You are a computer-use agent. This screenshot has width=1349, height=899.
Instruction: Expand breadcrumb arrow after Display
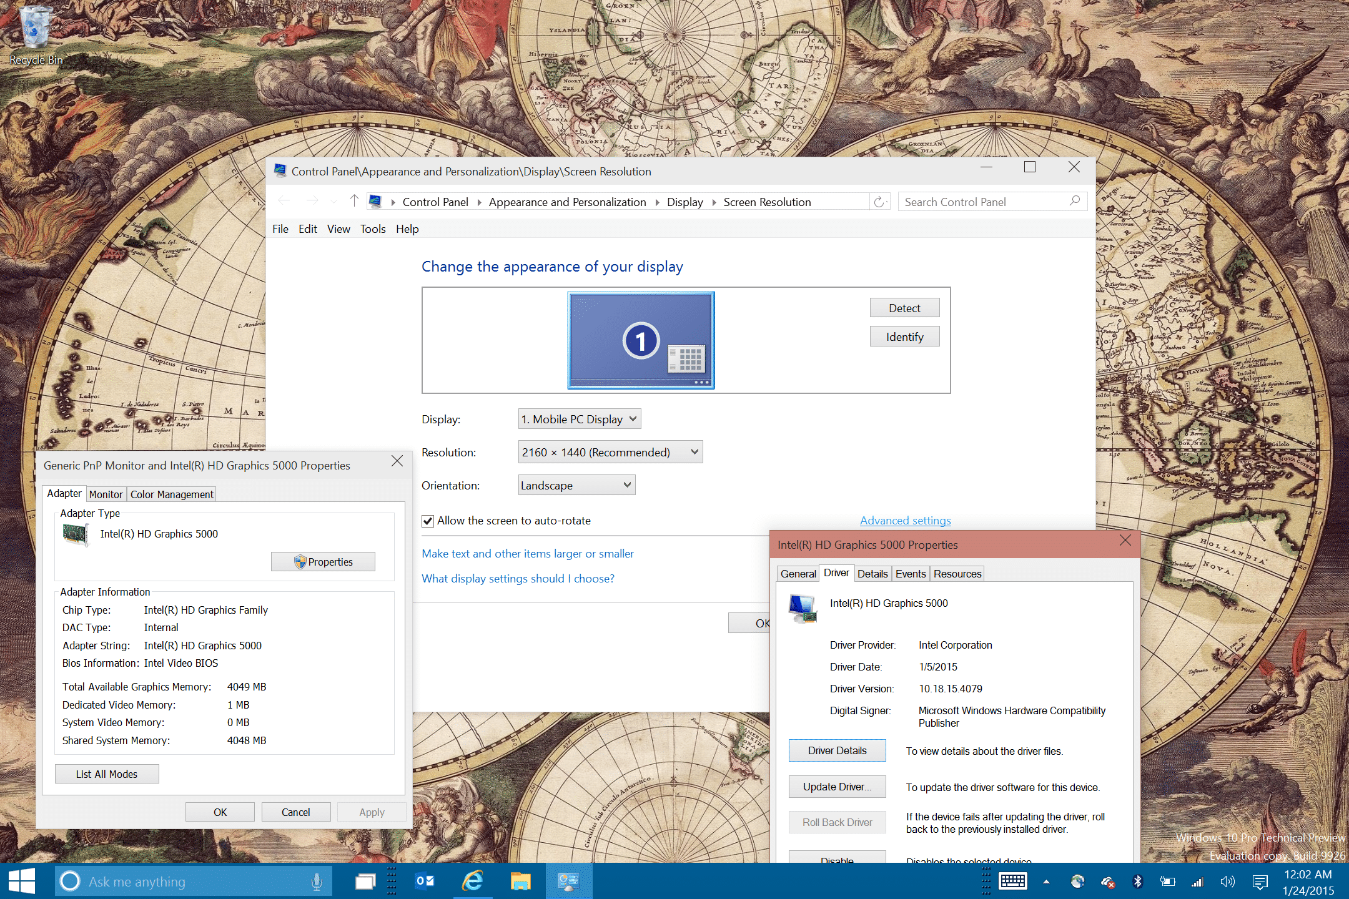click(x=714, y=202)
